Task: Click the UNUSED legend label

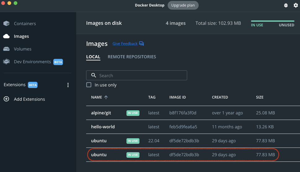Action: click(286, 25)
